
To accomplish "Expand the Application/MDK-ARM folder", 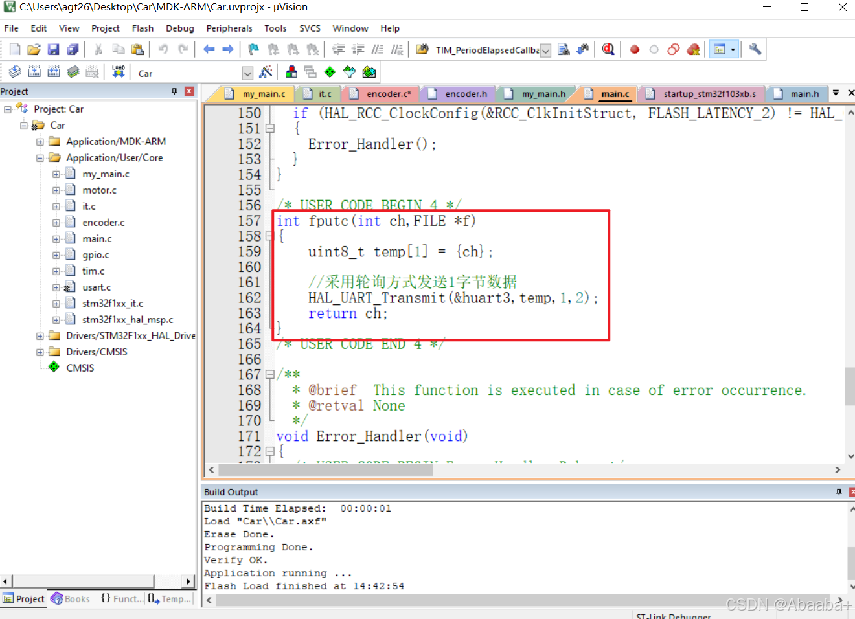I will point(40,142).
